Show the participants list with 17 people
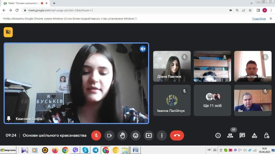275x154 pixels. (x=230, y=136)
